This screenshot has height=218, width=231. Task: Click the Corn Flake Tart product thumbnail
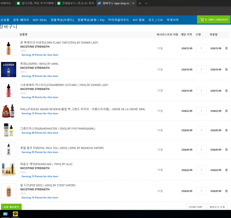(8, 48)
